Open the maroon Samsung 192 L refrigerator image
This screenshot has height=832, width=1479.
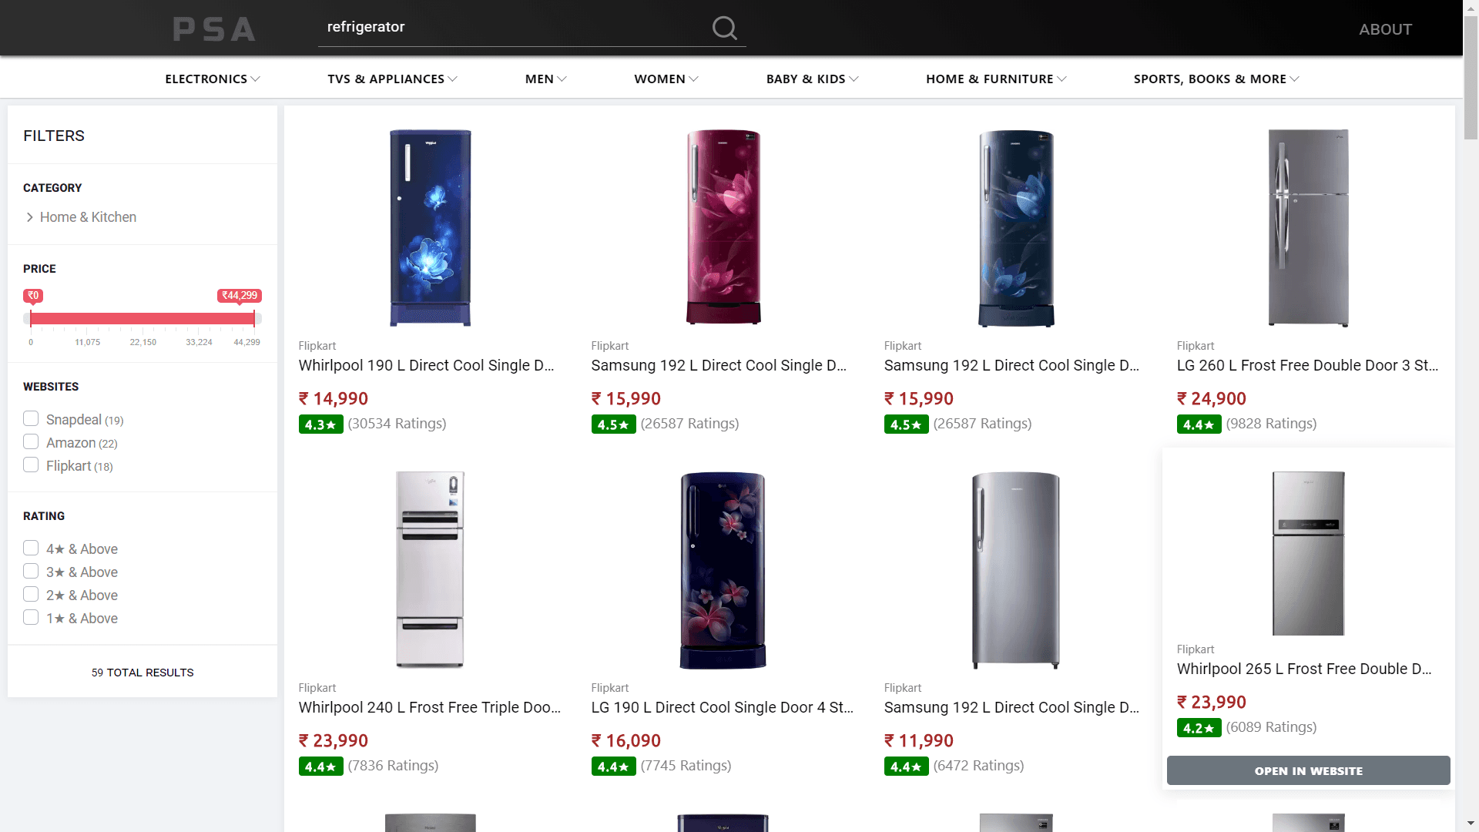click(x=723, y=228)
